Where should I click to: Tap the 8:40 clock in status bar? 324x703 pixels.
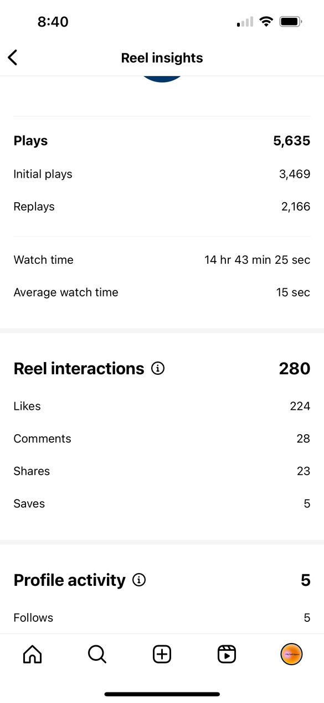point(53,22)
